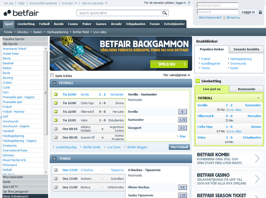Click the sidebar collapse arrow near Golf

click(x=1, y=117)
